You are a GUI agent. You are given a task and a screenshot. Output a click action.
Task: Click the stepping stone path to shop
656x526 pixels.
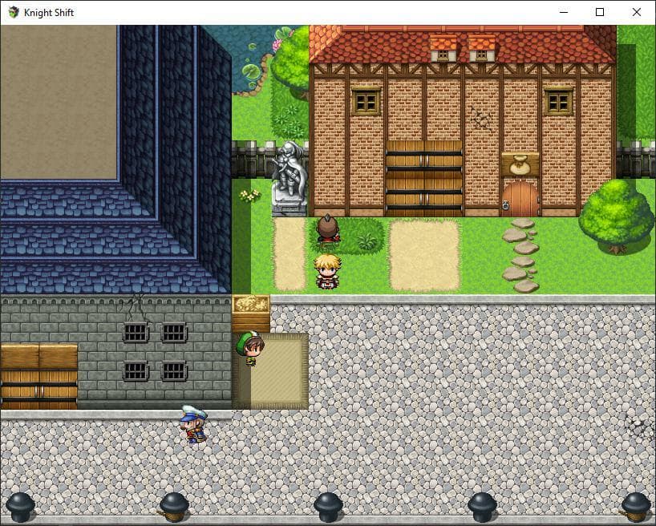(x=520, y=255)
